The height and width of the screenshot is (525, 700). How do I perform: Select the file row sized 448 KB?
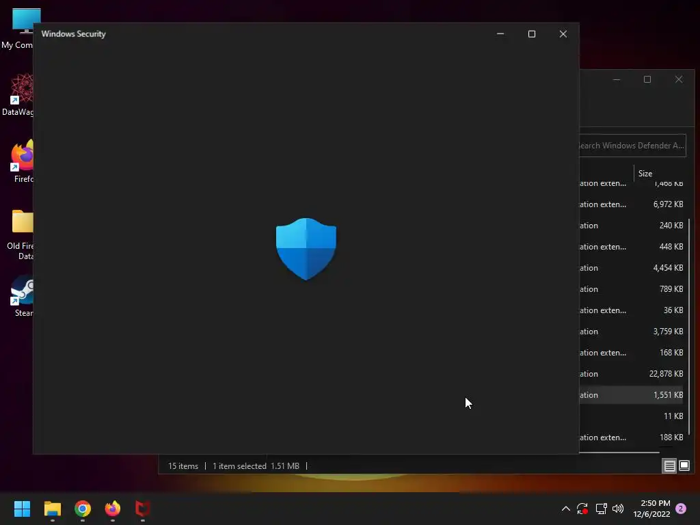[x=631, y=247]
